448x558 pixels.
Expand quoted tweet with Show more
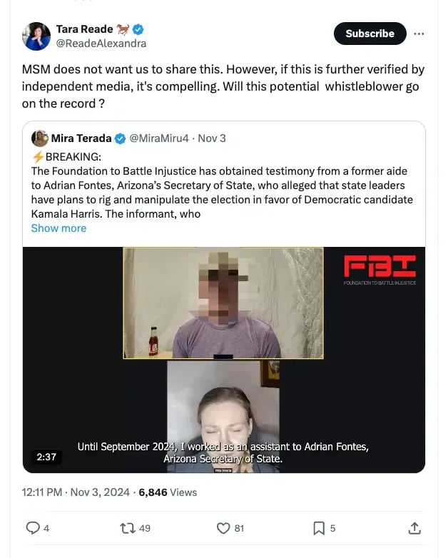pyautogui.click(x=58, y=228)
